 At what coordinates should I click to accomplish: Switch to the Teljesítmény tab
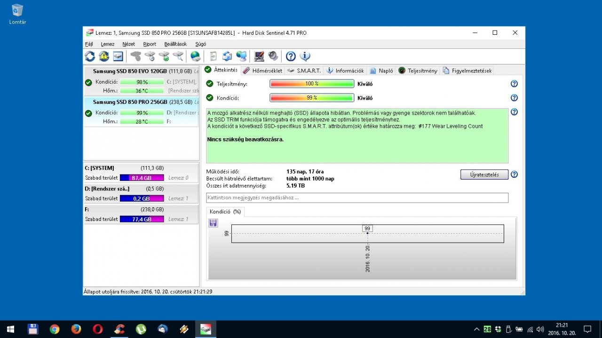point(418,71)
